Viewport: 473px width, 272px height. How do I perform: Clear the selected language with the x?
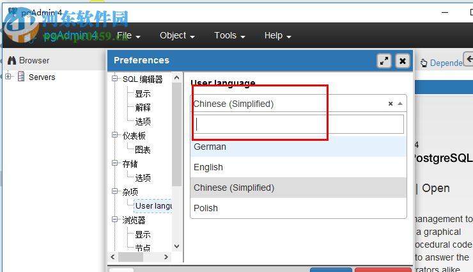391,104
